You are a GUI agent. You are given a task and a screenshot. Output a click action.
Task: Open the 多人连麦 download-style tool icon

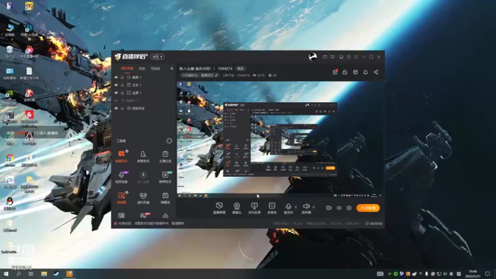click(x=143, y=177)
